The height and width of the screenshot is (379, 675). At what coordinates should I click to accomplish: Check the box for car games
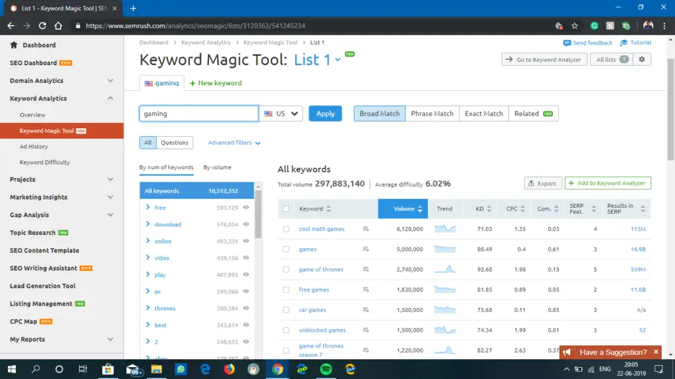click(x=286, y=310)
